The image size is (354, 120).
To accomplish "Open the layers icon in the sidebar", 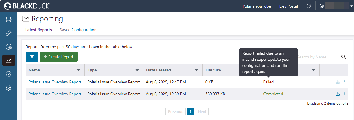I will [8, 19].
